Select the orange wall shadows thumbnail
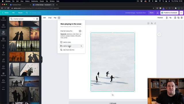 click(17, 57)
